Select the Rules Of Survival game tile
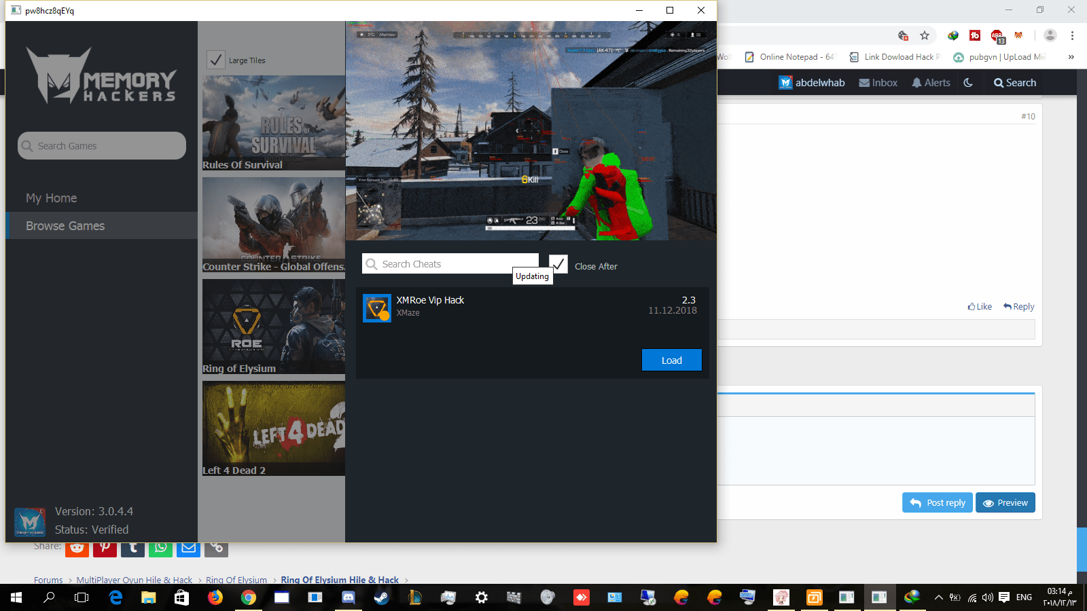The width and height of the screenshot is (1087, 611). (x=274, y=123)
